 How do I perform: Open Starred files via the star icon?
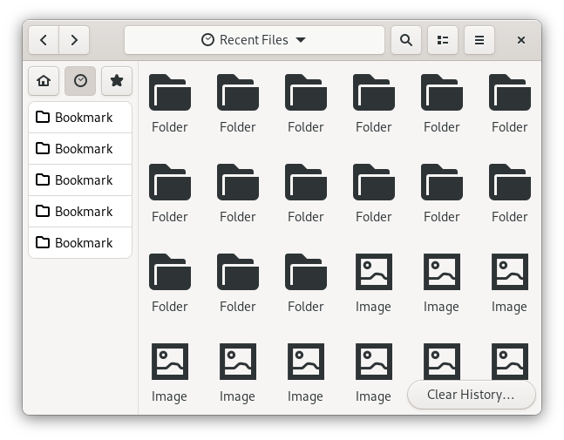(x=117, y=81)
